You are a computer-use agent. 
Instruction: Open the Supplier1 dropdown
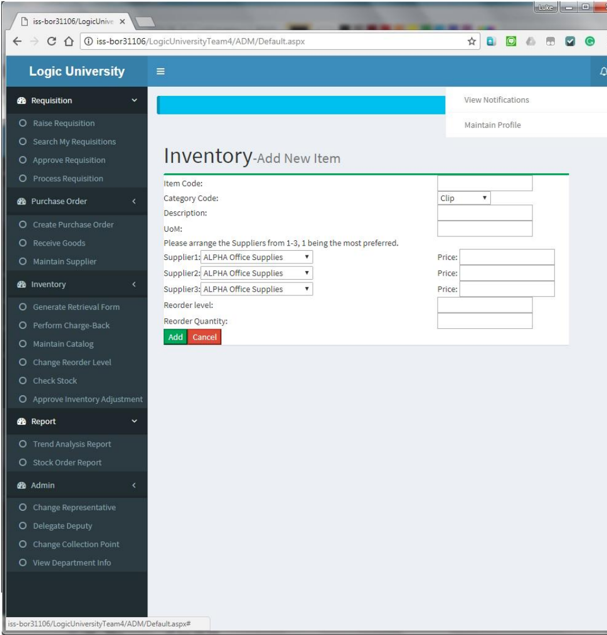(257, 257)
